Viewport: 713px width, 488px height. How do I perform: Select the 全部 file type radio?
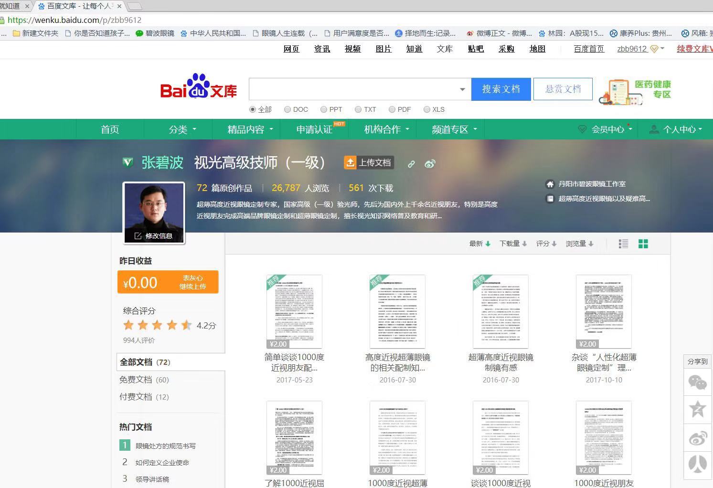pos(253,109)
